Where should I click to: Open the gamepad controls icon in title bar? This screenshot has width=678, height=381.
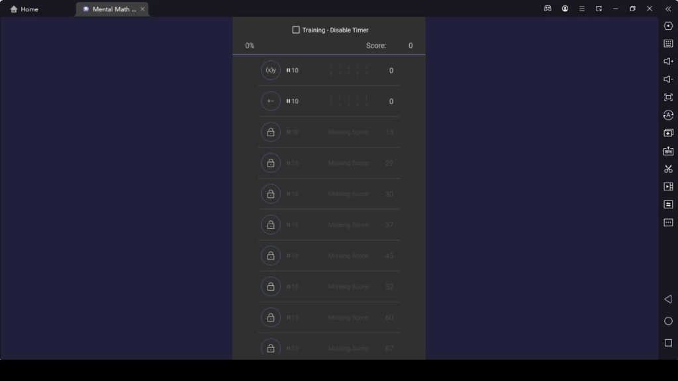pos(548,9)
